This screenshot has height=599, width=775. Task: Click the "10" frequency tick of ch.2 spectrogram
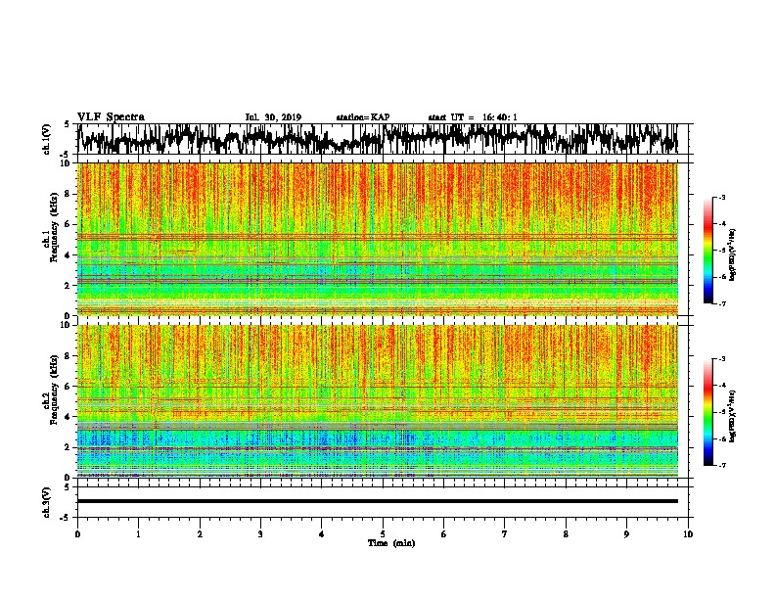click(x=66, y=325)
